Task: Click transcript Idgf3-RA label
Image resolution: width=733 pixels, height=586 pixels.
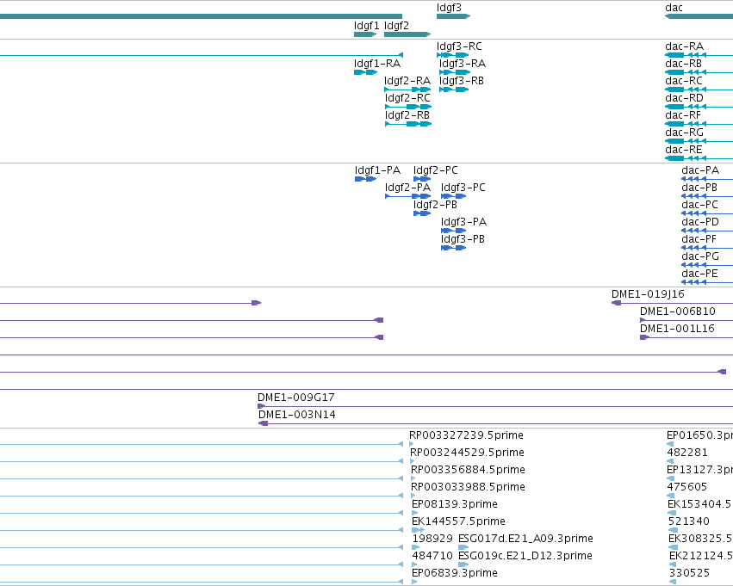Action: tap(463, 64)
